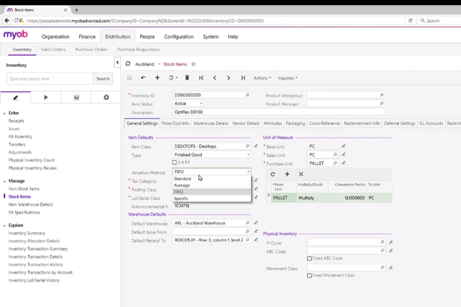Click the Search button in Inventory panel
This screenshot has height=307, width=461.
pos(103,79)
